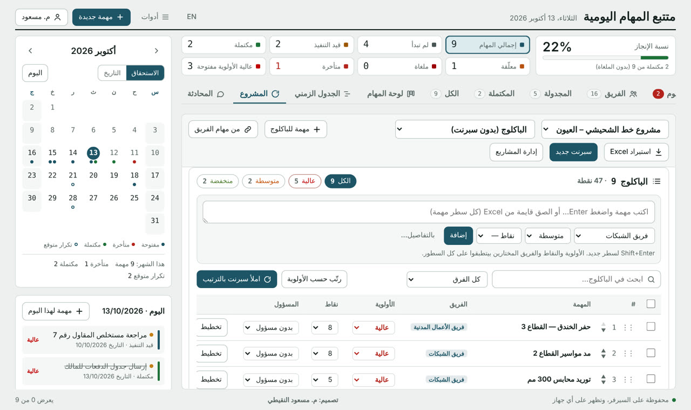Check the row for مد مواسير القطاع 2
The width and height of the screenshot is (691, 410).
[x=651, y=353]
